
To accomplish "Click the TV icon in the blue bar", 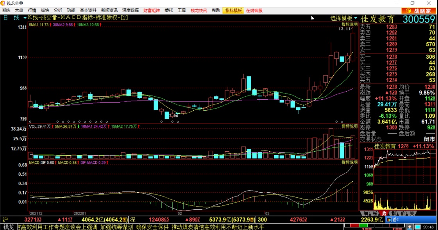I will click(x=389, y=220).
